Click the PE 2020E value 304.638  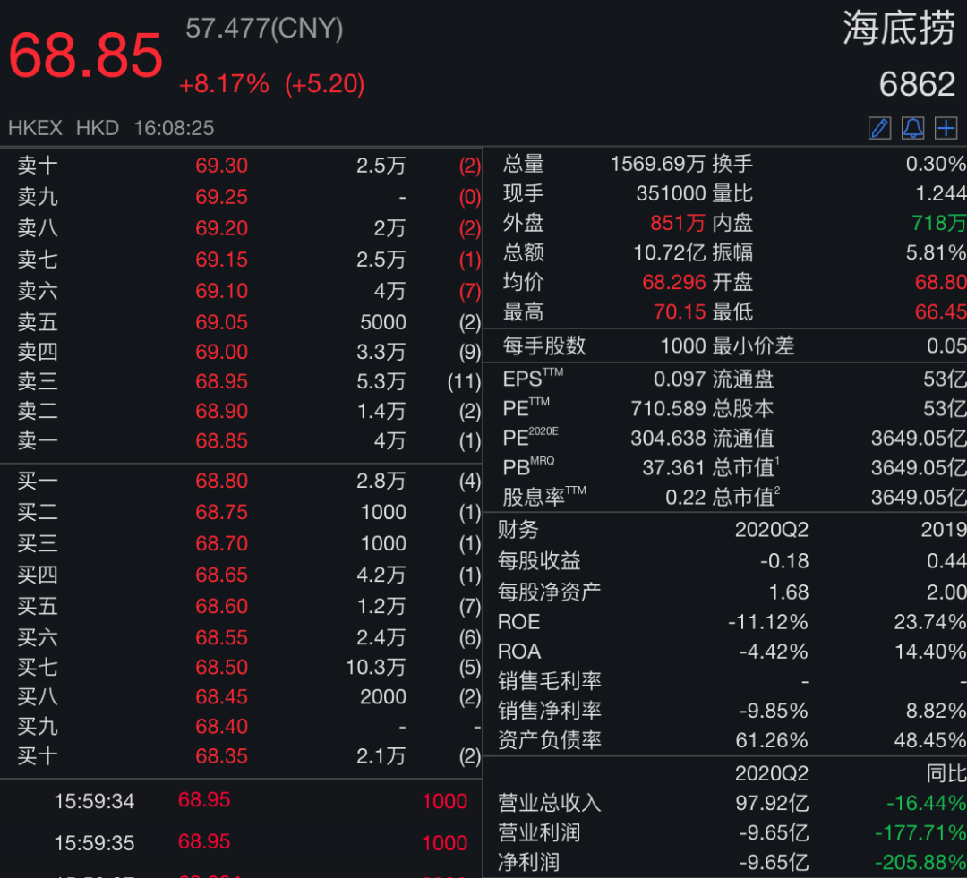[668, 439]
